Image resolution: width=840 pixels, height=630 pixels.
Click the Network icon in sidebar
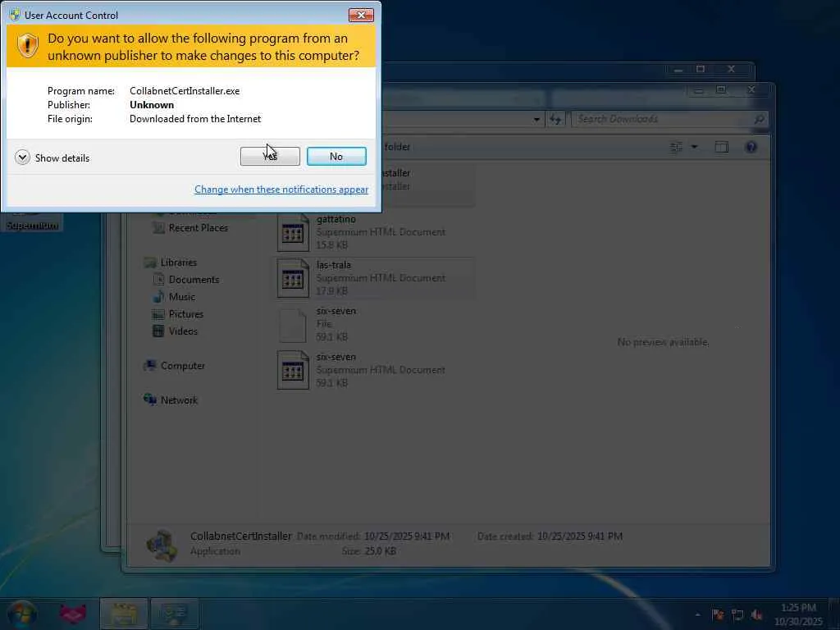[x=150, y=399]
